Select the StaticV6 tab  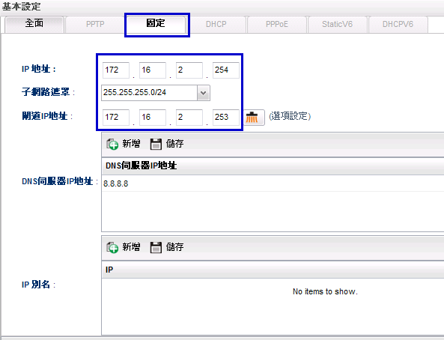pyautogui.click(x=338, y=25)
